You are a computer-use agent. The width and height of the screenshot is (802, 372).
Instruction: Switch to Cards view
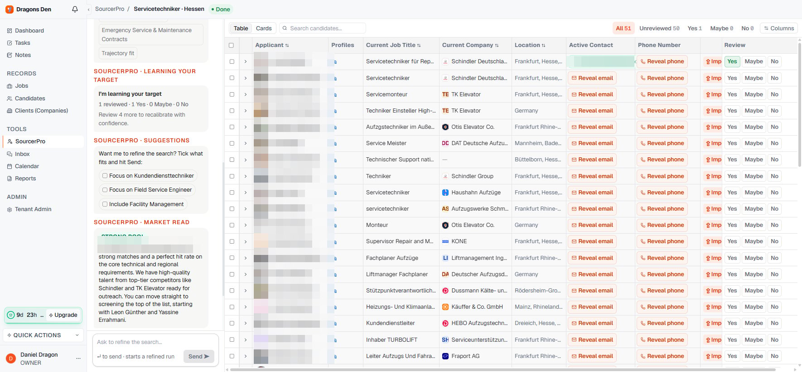click(x=264, y=28)
